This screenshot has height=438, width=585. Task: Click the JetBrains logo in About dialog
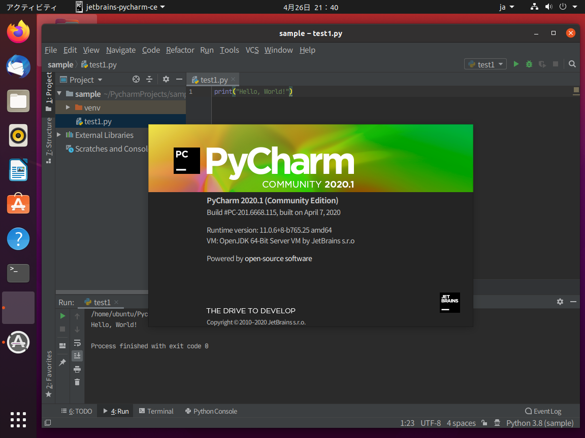click(449, 303)
